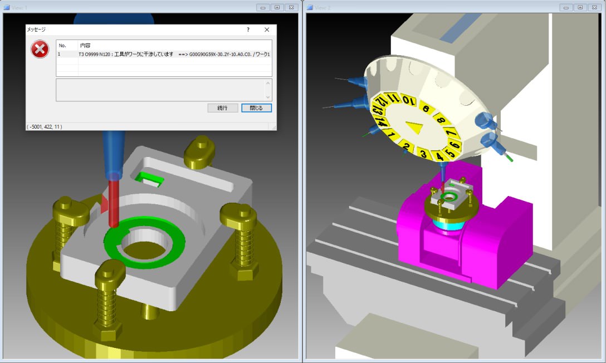This screenshot has width=606, height=363.
Task: Click the View 2 window icon
Action: [x=310, y=8]
